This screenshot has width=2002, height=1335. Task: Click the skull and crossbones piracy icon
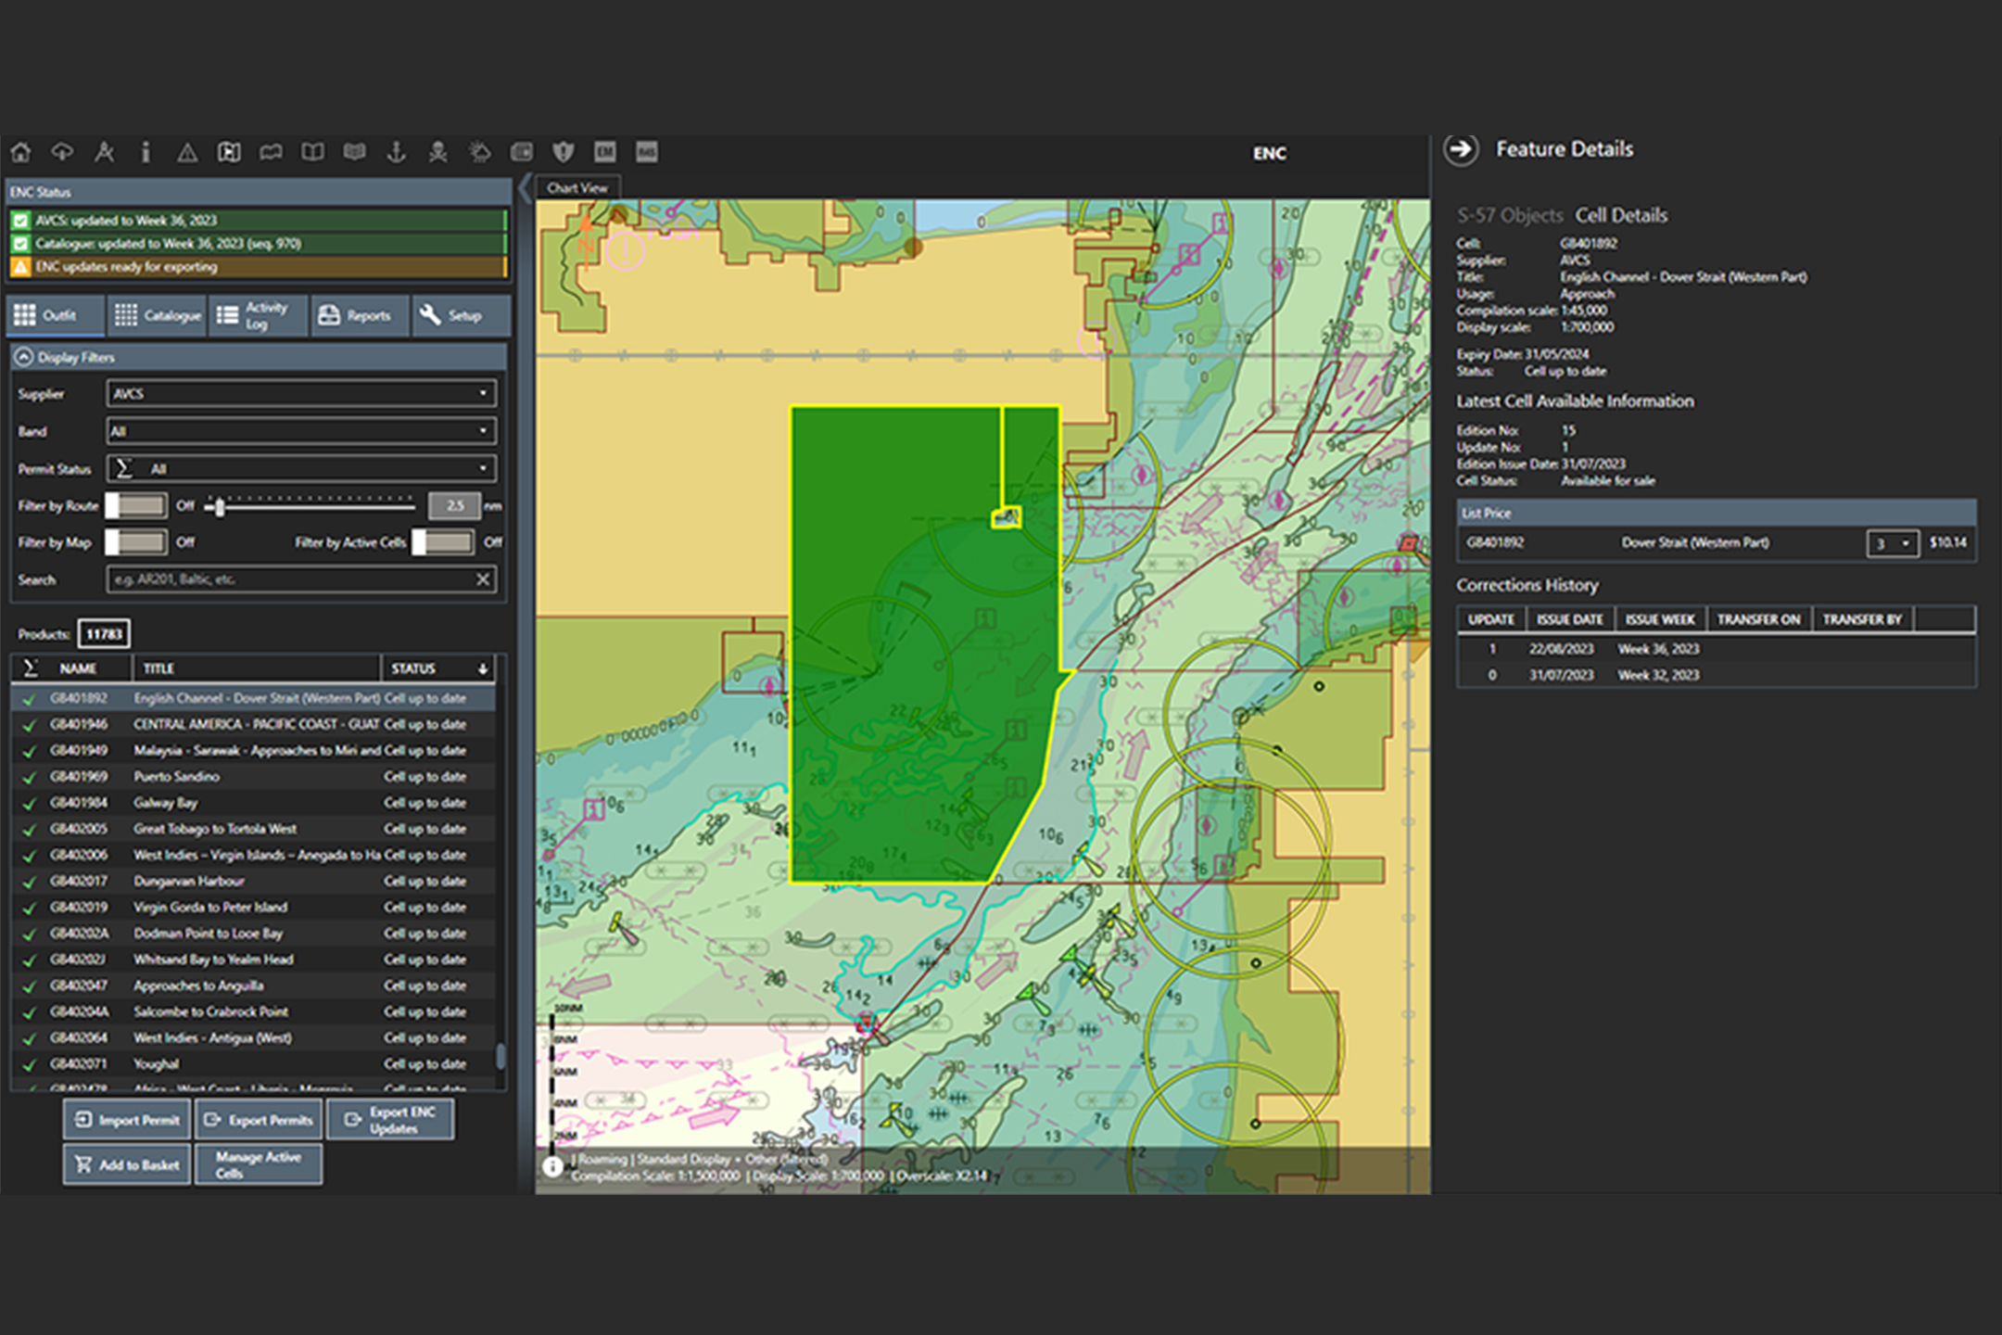tap(437, 152)
